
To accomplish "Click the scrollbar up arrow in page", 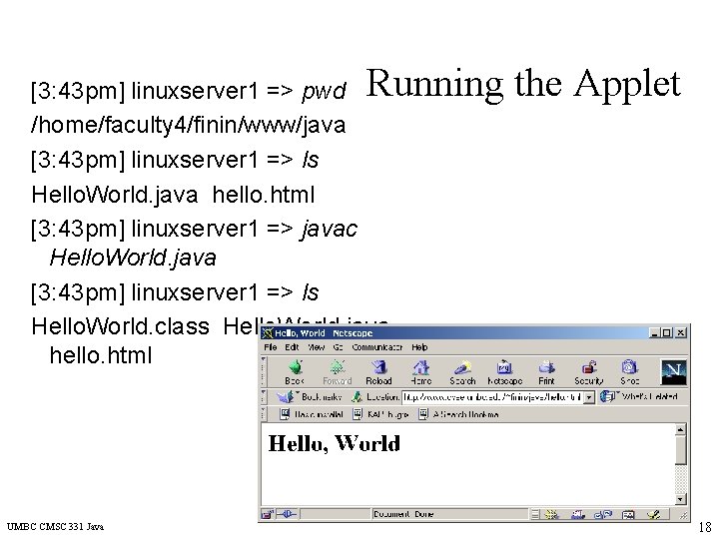I will (x=680, y=430).
